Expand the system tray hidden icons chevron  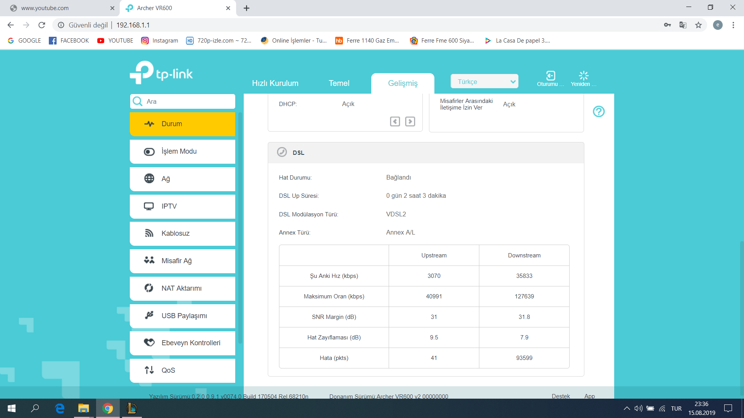pos(627,408)
